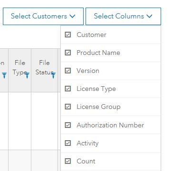Click the File Type column header
The image size is (173, 171).
(19, 71)
